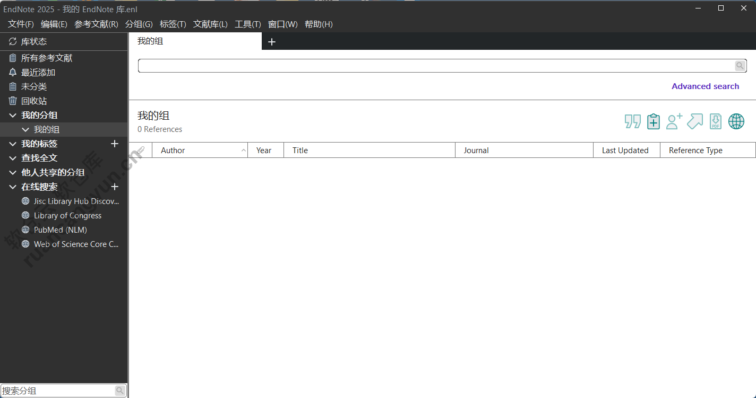This screenshot has height=398, width=756.
Task: Add a new tag with the plus beside 我的标签
Action: [115, 144]
